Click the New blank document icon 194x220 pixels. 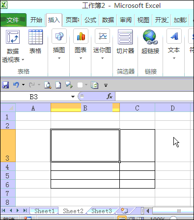tap(58, 85)
